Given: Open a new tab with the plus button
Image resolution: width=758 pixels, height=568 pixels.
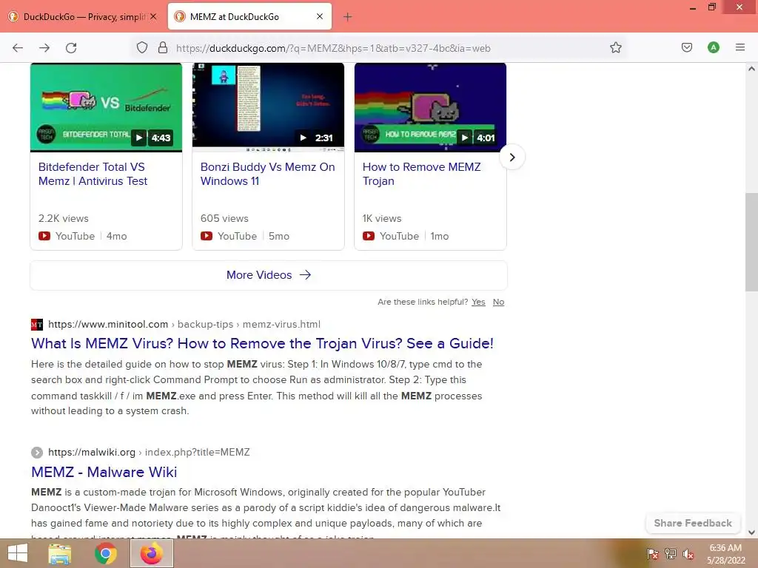Looking at the screenshot, I should pyautogui.click(x=348, y=17).
